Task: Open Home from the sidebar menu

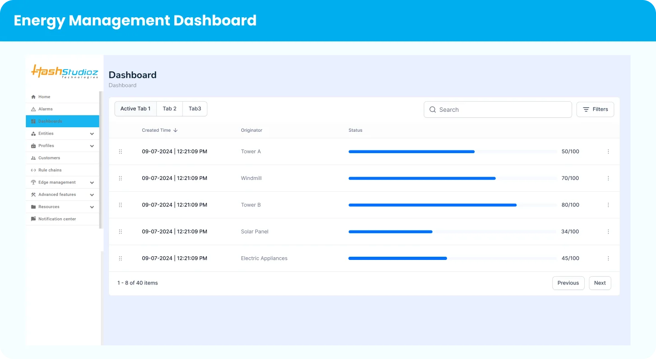Action: (62, 97)
